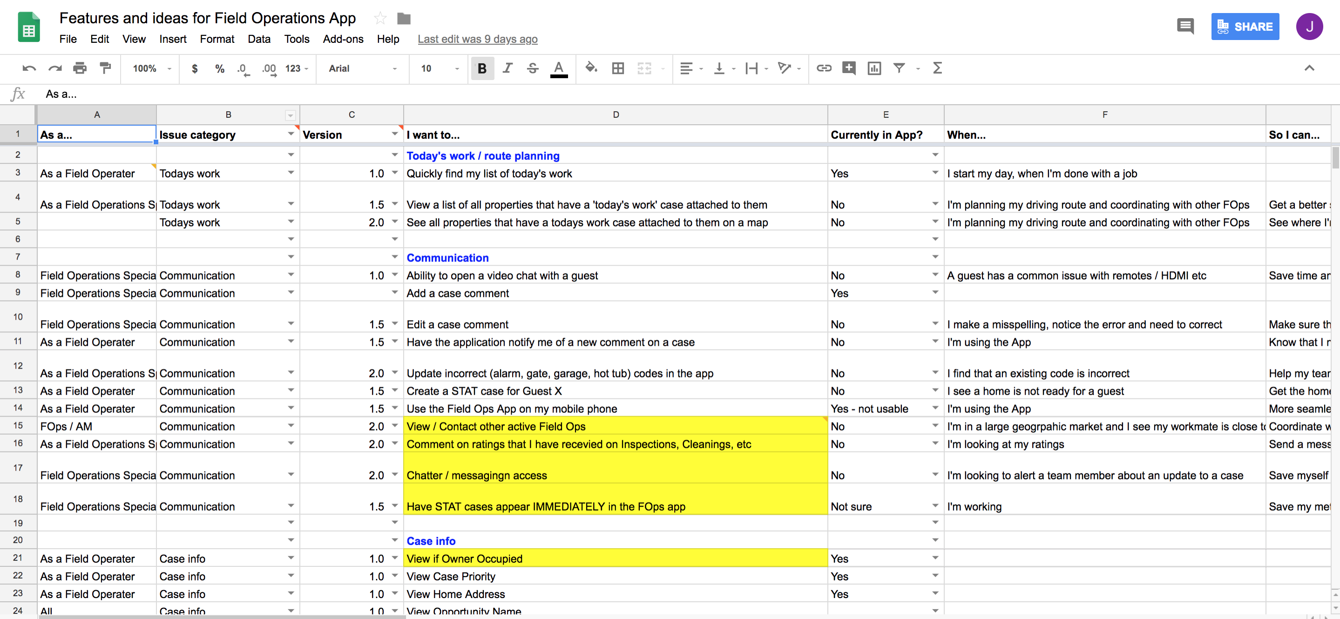Open the text color picker
This screenshot has width=1340, height=619.
[x=559, y=69]
